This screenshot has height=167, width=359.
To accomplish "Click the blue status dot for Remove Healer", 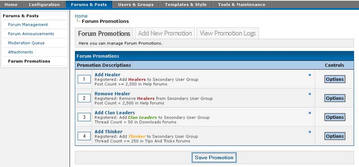I will point(310,94).
